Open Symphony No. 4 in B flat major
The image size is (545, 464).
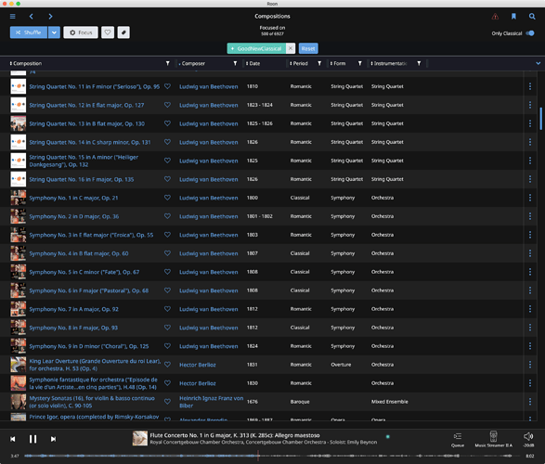[x=79, y=253]
